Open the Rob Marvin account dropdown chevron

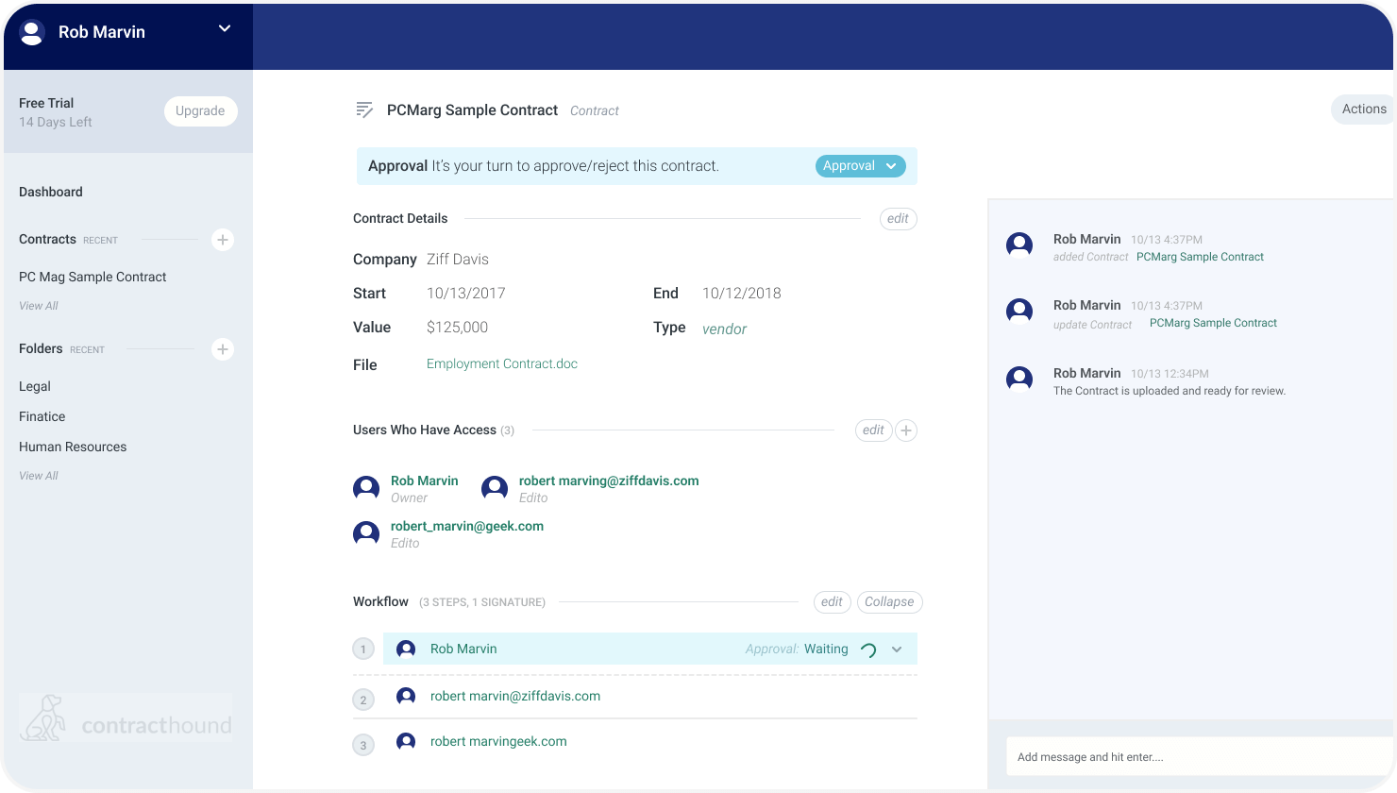pos(225,28)
